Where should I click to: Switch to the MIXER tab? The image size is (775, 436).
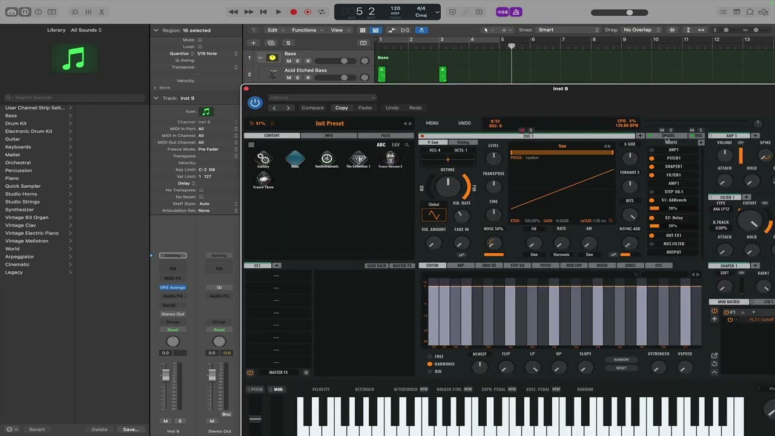(602, 265)
